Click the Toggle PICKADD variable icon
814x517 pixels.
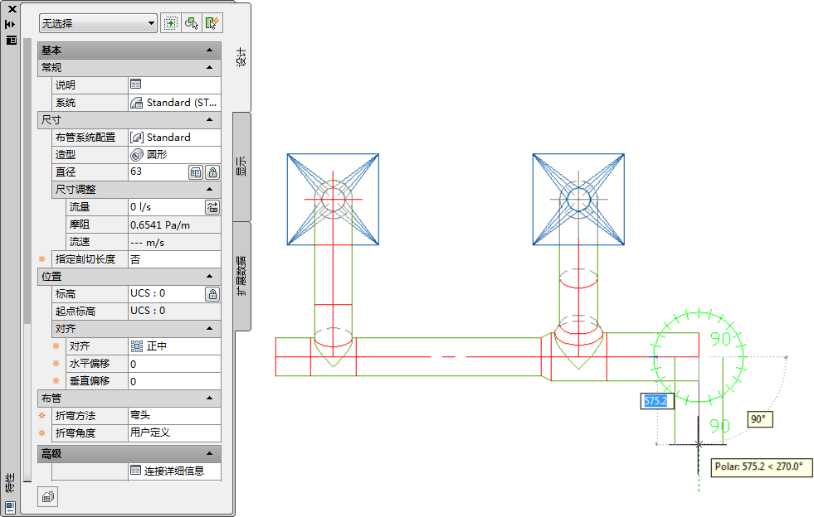[171, 23]
